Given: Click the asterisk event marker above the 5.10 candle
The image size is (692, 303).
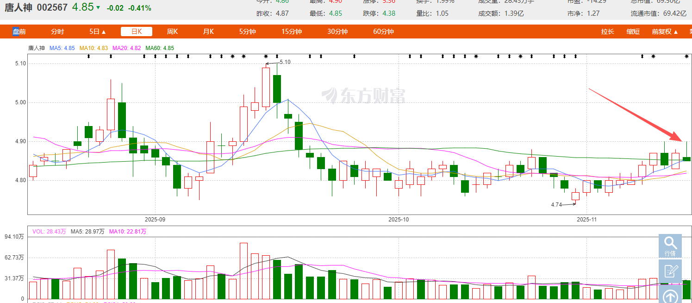Looking at the screenshot, I should (266, 57).
